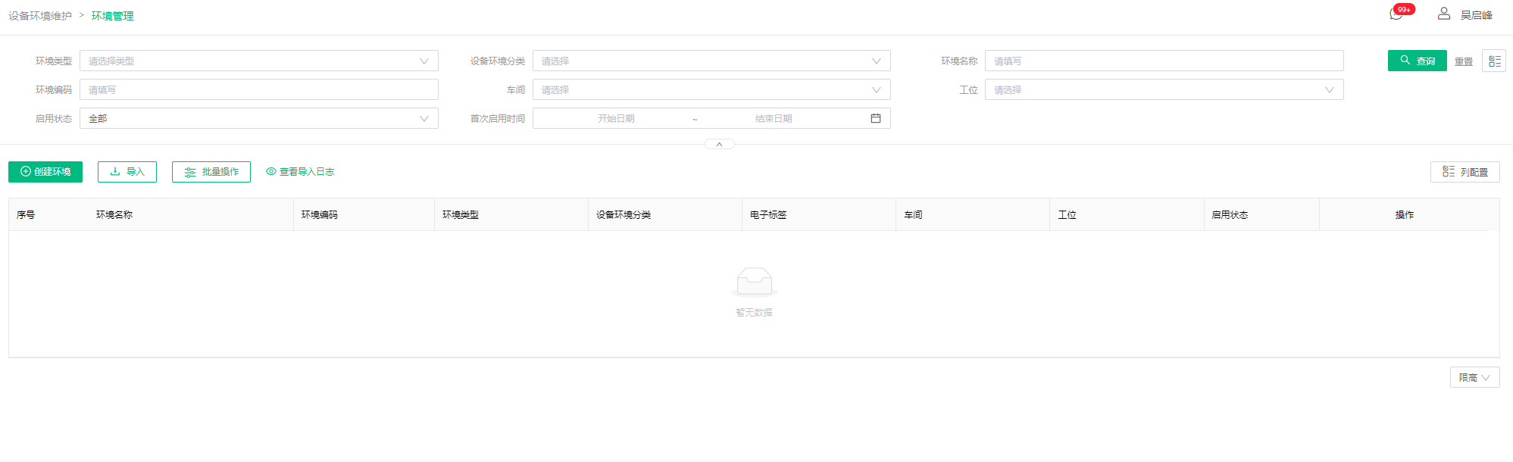Image resolution: width=1513 pixels, height=462 pixels.
Task: Open the 启用状态 dropdown showing 全部
Action: click(259, 118)
